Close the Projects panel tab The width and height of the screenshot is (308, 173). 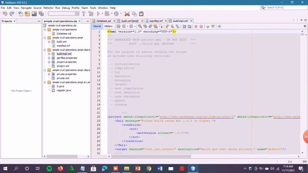point(14,21)
